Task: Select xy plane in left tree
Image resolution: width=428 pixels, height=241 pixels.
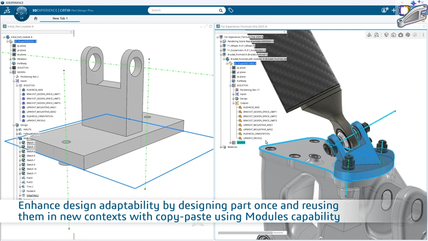Action: (x=21, y=46)
